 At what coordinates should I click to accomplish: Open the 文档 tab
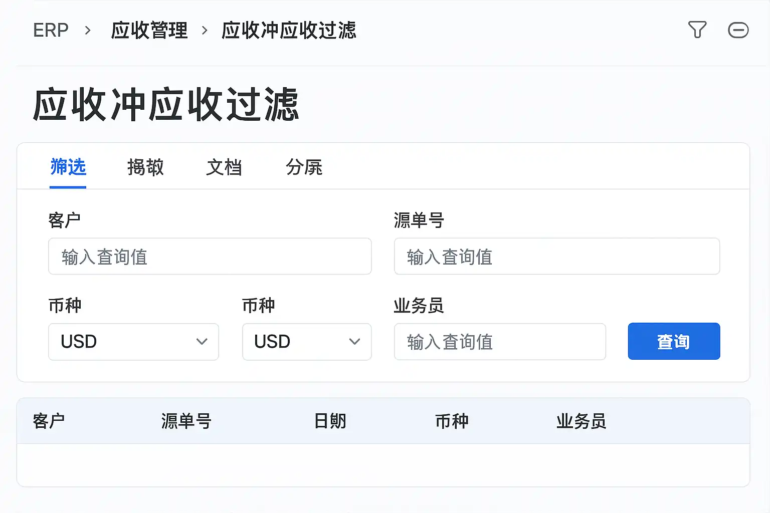click(224, 167)
